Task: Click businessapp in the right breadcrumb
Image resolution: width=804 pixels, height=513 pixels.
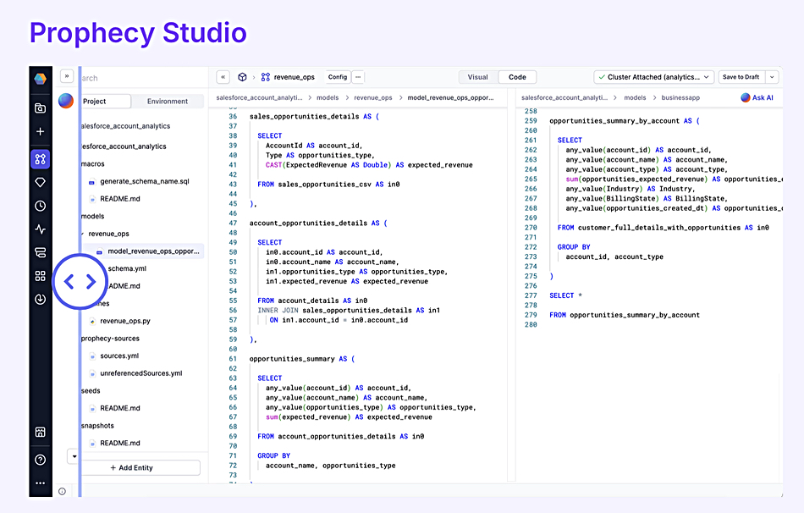Action: pos(680,97)
